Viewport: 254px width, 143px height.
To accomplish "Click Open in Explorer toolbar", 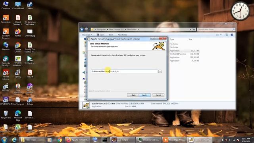I will point(100,35).
